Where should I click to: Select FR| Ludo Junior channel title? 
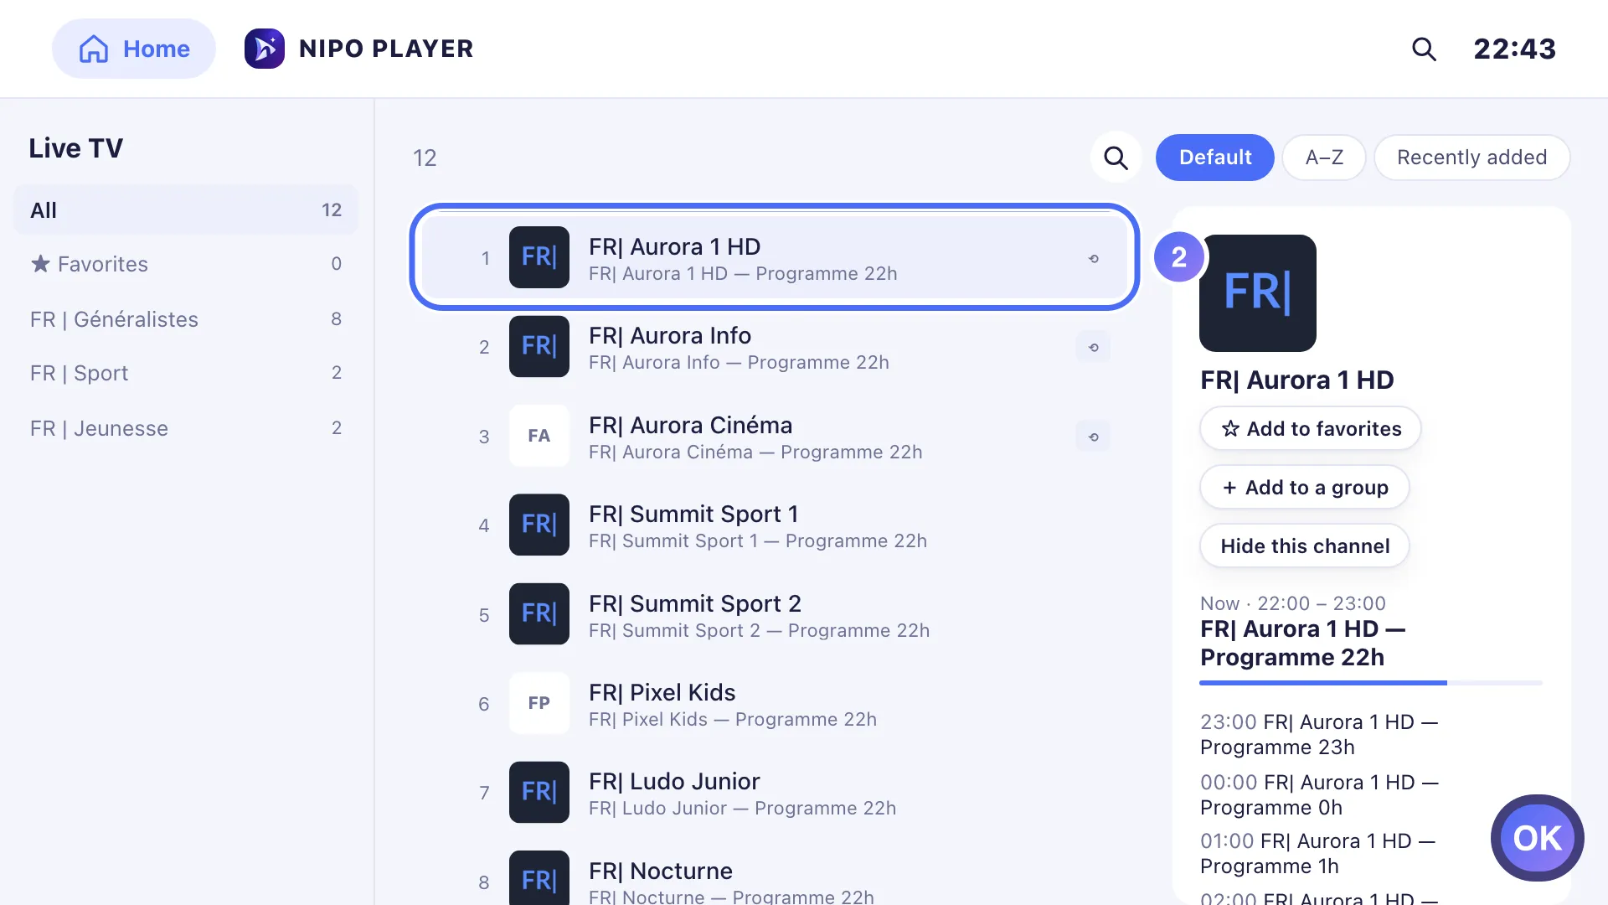[674, 781]
